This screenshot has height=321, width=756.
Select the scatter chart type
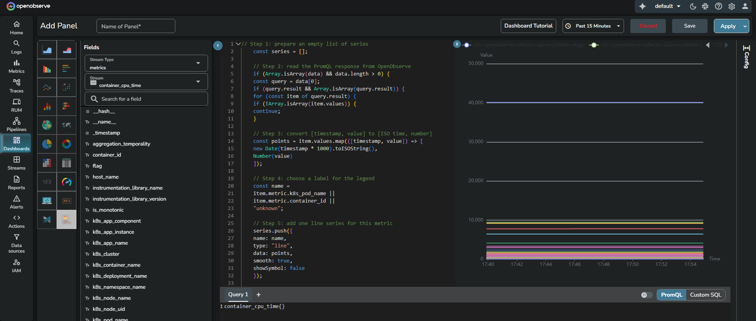coord(67,87)
